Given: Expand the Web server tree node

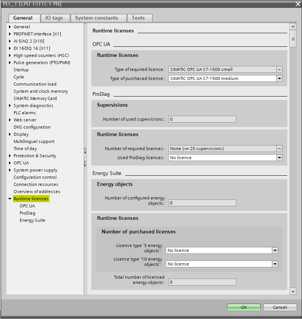Looking at the screenshot, I should tap(10, 120).
